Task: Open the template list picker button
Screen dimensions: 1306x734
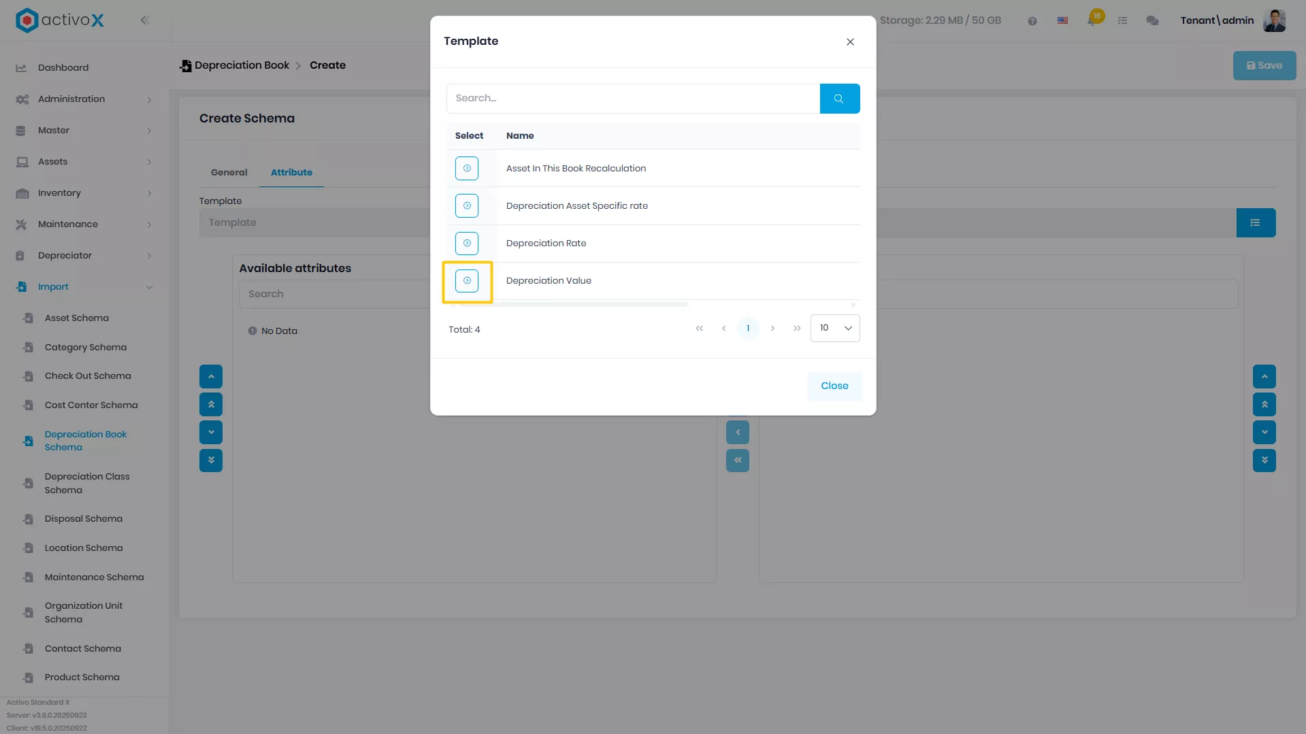Action: (x=1256, y=223)
